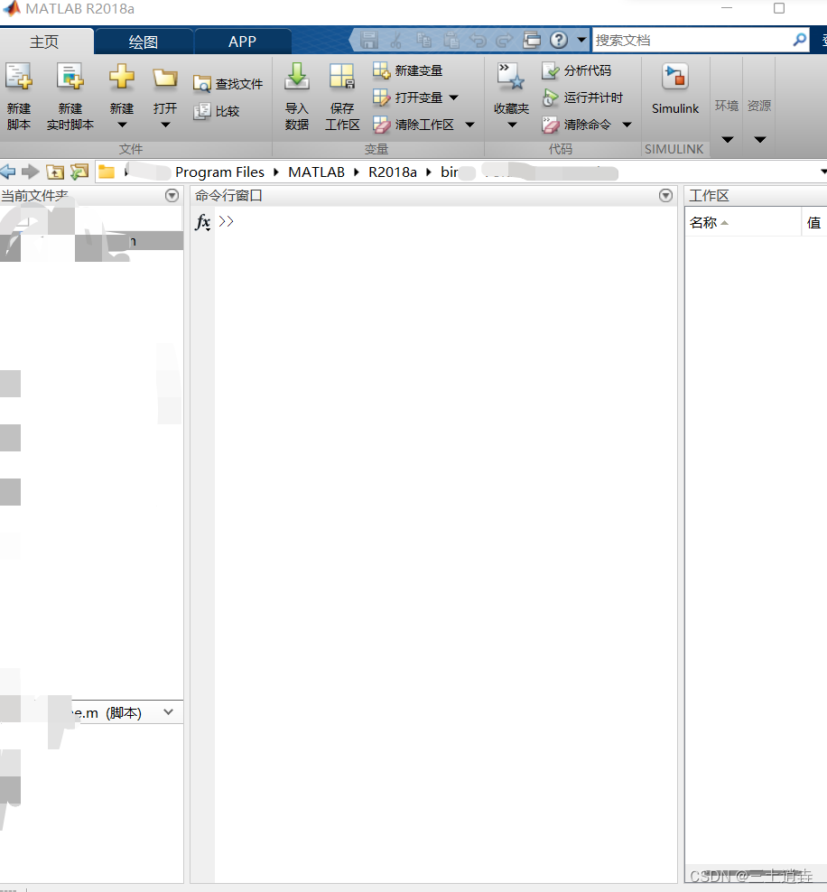Click the 新建实时脚本 (New Live Script) icon
Screen dimensions: 827x892
(70, 79)
